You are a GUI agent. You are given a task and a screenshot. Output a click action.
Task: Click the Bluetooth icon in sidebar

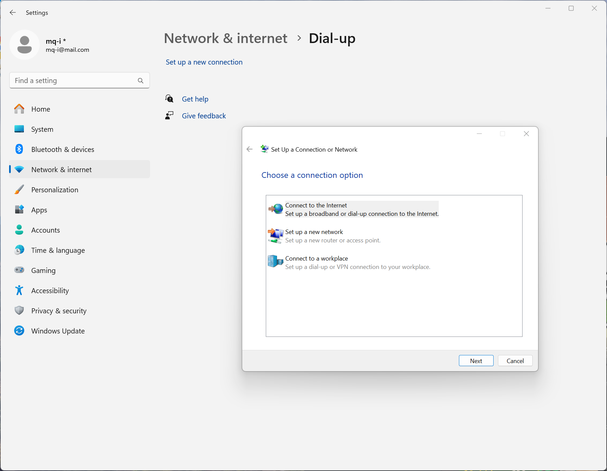tap(19, 149)
